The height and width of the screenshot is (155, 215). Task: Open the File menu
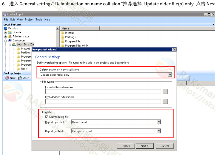tap(6, 20)
